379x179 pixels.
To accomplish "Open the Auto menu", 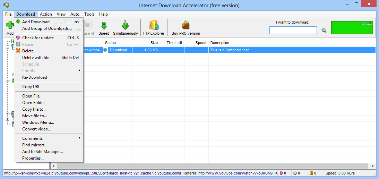I will tap(75, 14).
